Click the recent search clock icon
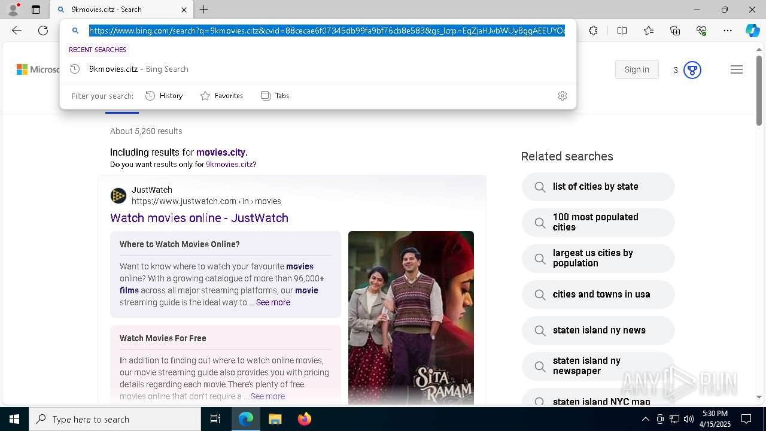The image size is (766, 431). coord(75,69)
